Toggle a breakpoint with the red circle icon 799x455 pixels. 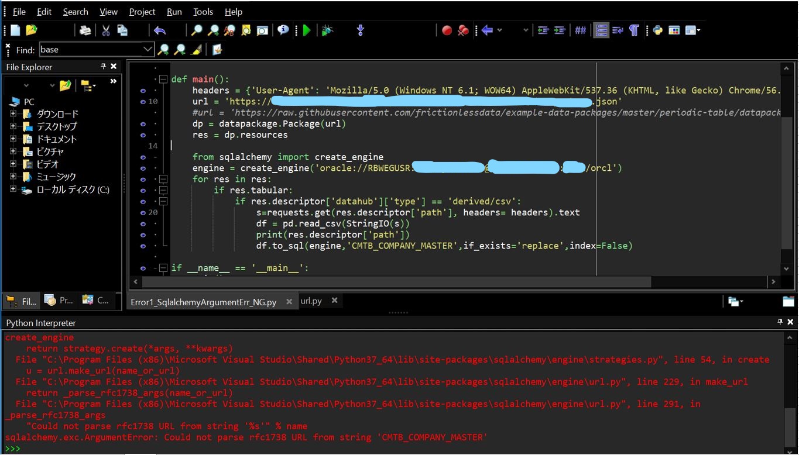coord(447,30)
